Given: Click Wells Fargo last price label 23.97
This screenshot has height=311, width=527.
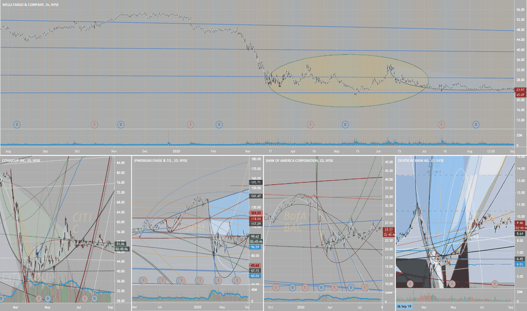Looking at the screenshot, I should (520, 90).
